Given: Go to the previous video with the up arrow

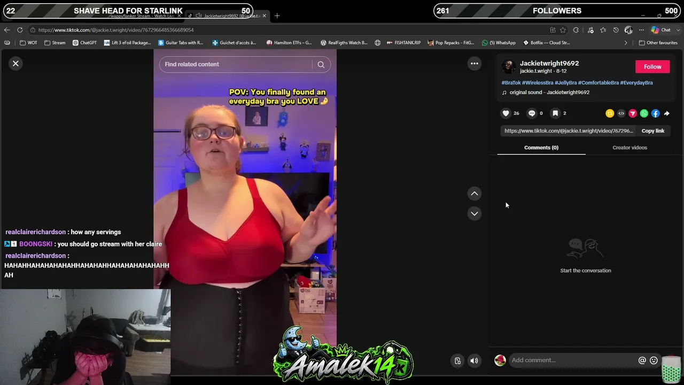Looking at the screenshot, I should coord(475,194).
